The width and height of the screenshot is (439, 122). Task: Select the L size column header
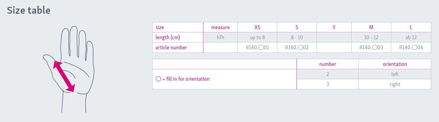[411, 27]
